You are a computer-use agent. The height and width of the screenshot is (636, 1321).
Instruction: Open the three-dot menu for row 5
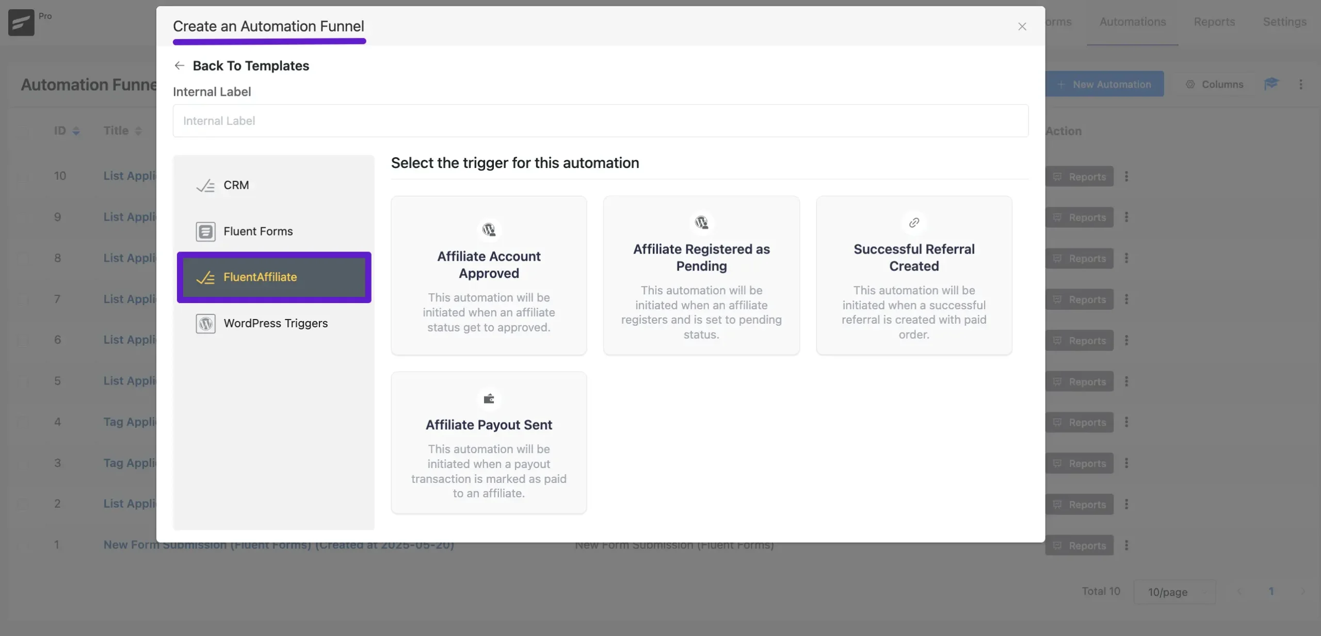click(x=1126, y=382)
